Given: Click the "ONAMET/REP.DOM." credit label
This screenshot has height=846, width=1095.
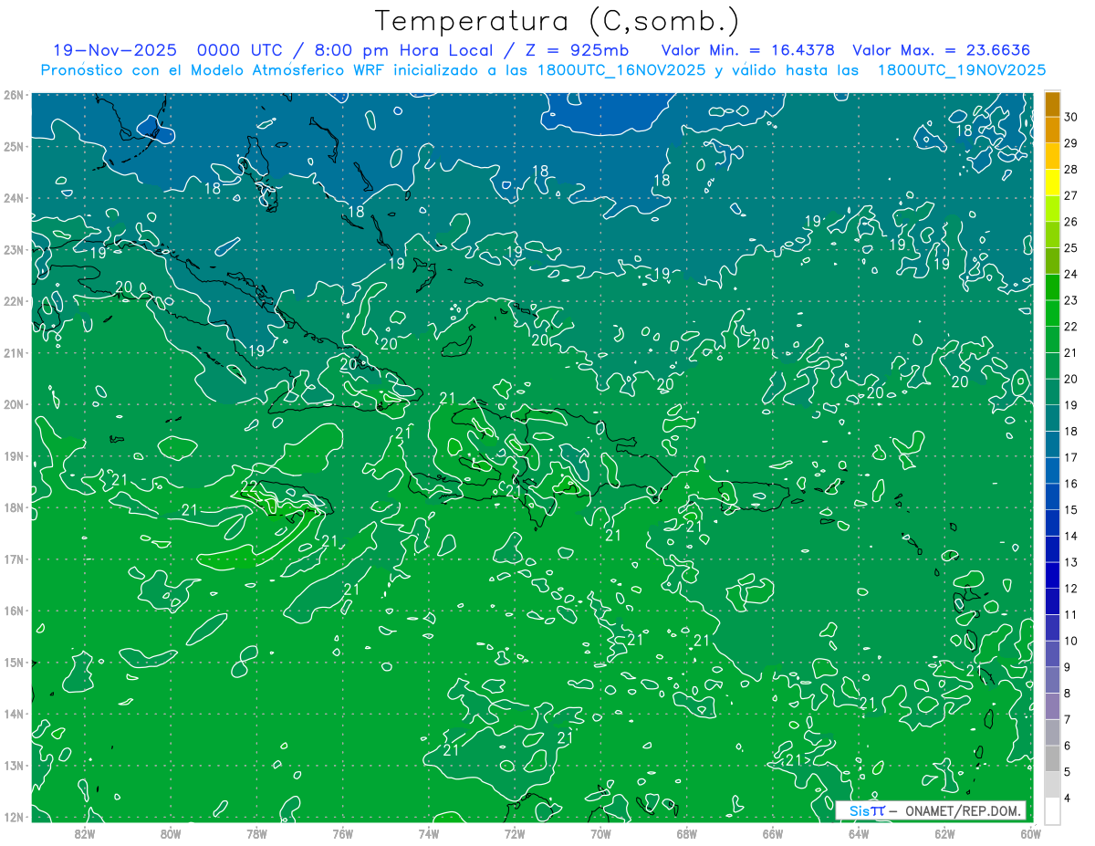Looking at the screenshot, I should [x=963, y=810].
